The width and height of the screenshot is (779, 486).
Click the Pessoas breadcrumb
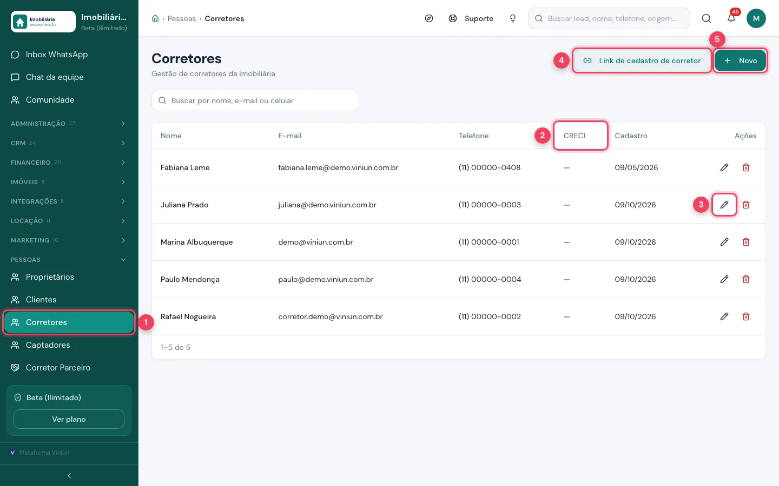point(182,18)
